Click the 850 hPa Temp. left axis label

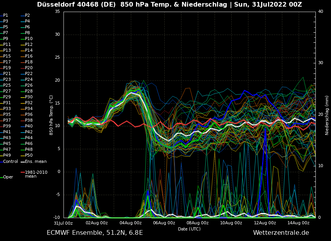pyautogui.click(x=51, y=115)
